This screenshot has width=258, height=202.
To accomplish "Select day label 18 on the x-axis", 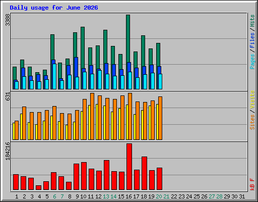I will coord(144,196).
